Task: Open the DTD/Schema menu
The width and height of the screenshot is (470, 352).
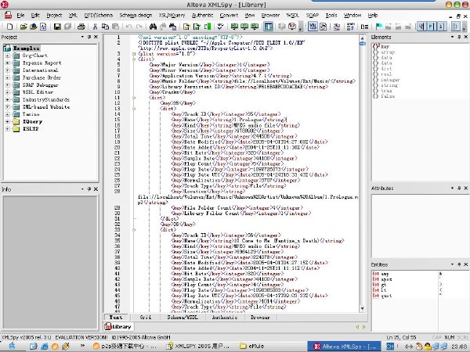Action: point(99,16)
